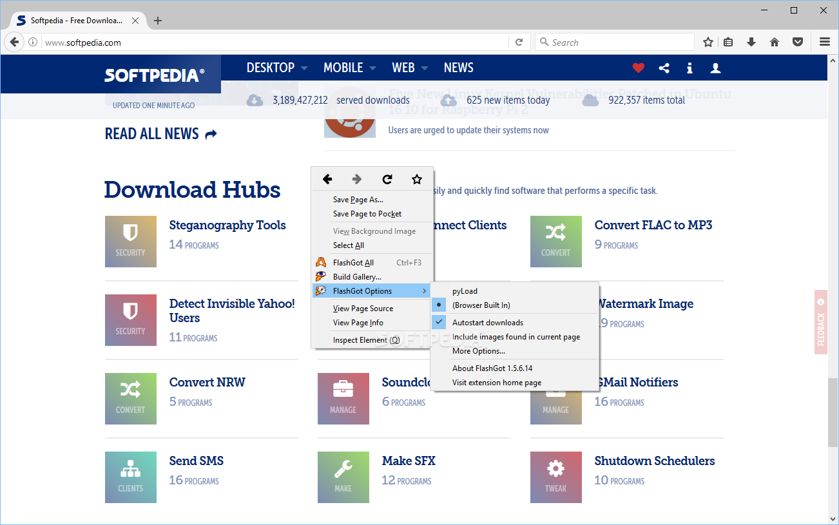Screen dimensions: 839x525
Task: Close the Softpedia browser tab
Action: click(135, 21)
